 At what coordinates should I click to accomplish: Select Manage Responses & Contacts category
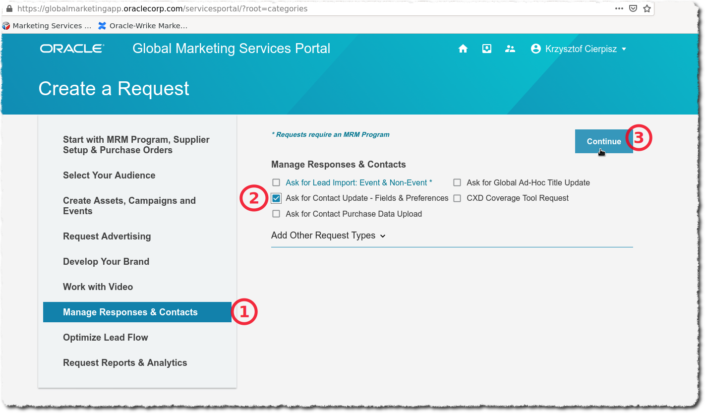point(137,312)
